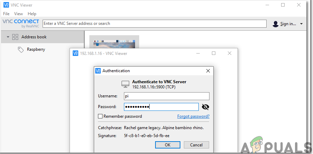The width and height of the screenshot is (313, 154).
Task: Focus the Username field containing pi
Action: click(166, 96)
